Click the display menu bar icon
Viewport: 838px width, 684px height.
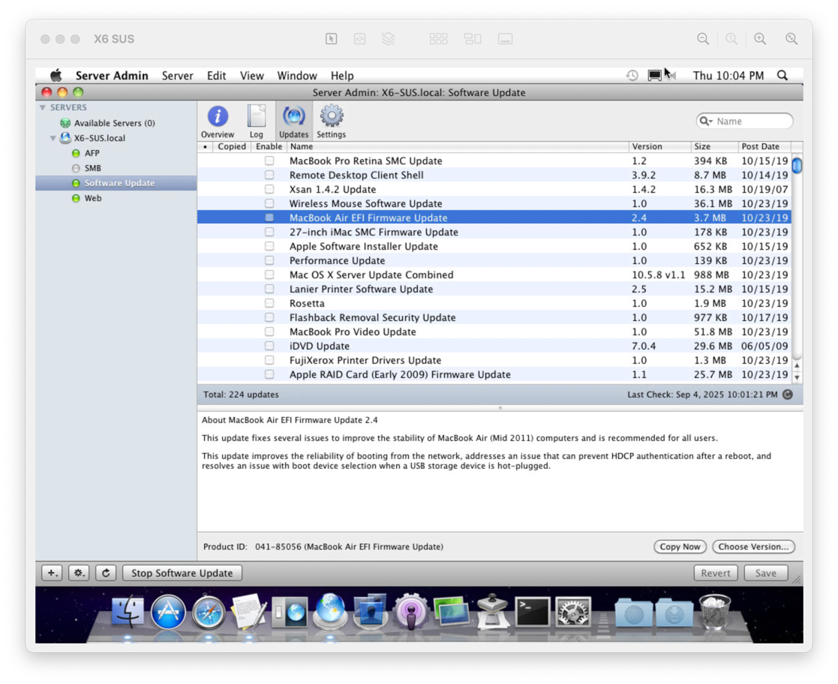click(655, 75)
